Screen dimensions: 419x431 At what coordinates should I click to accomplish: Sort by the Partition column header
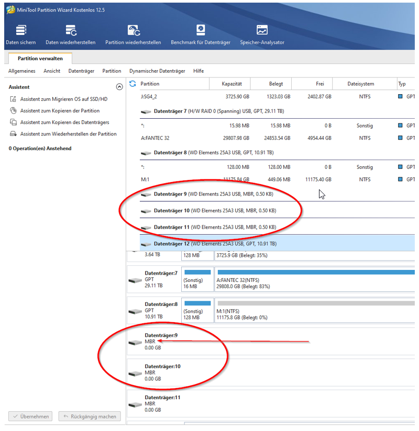(173, 84)
